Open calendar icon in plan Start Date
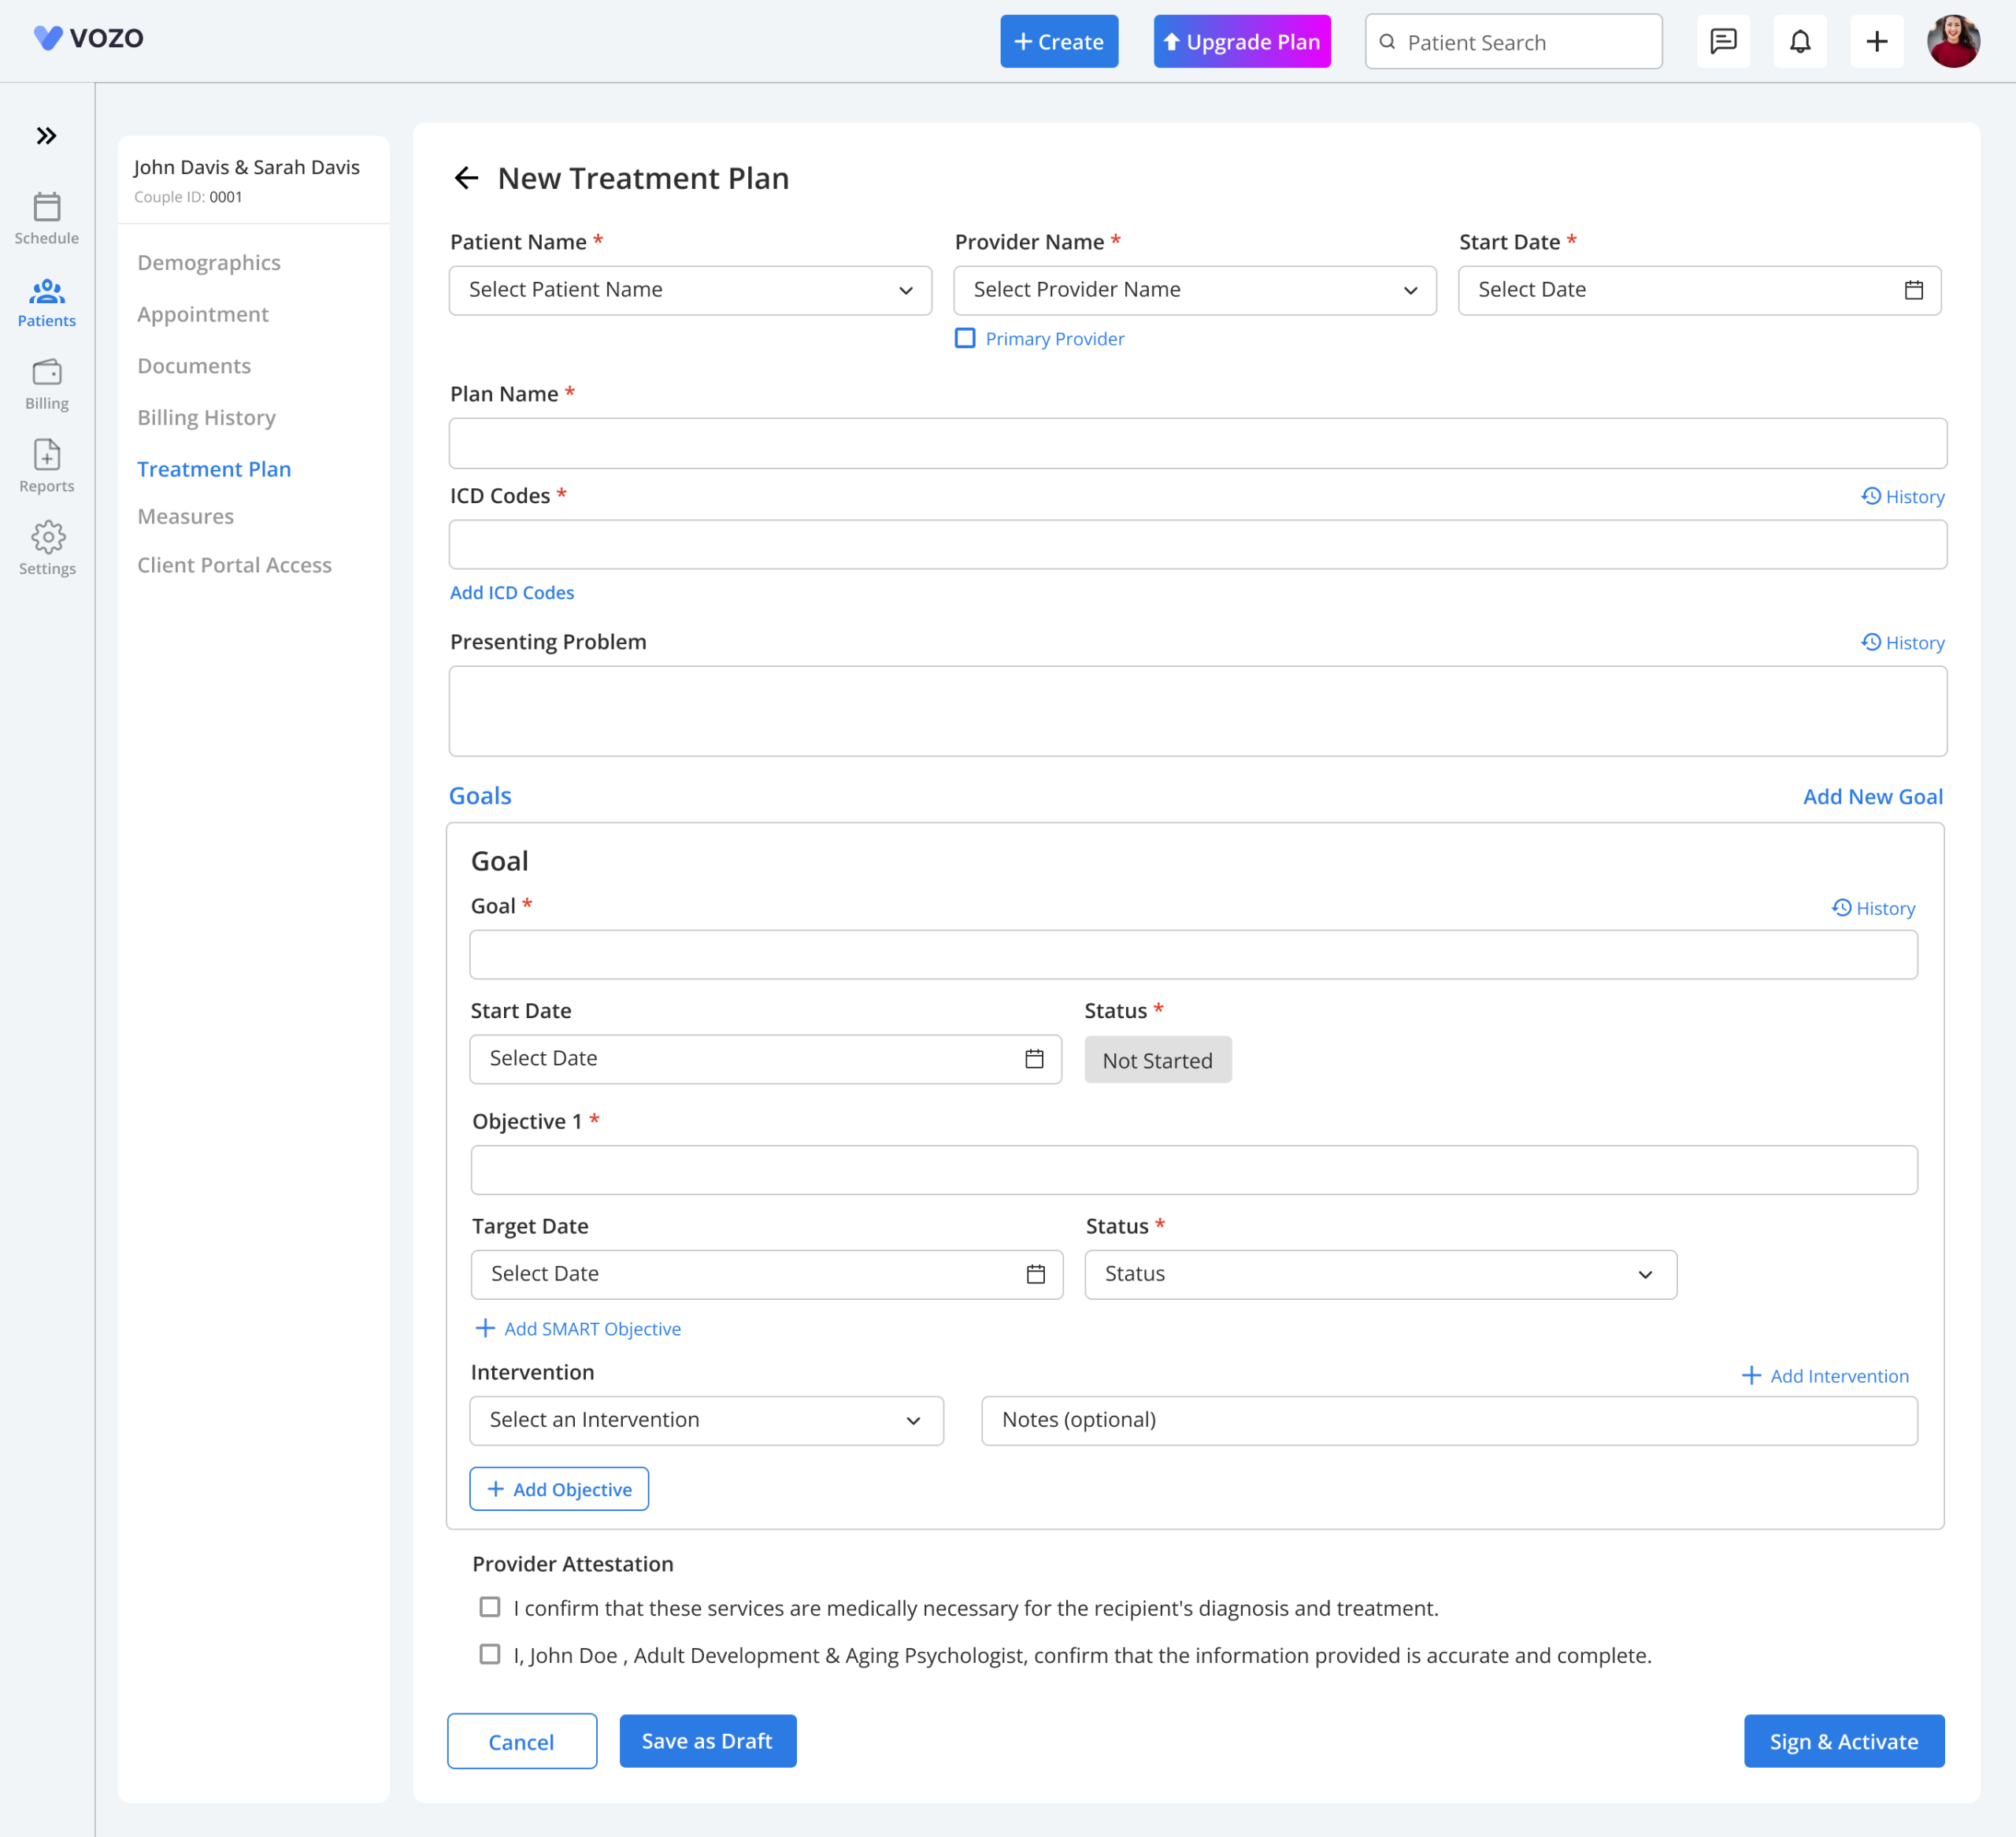 click(x=1913, y=290)
